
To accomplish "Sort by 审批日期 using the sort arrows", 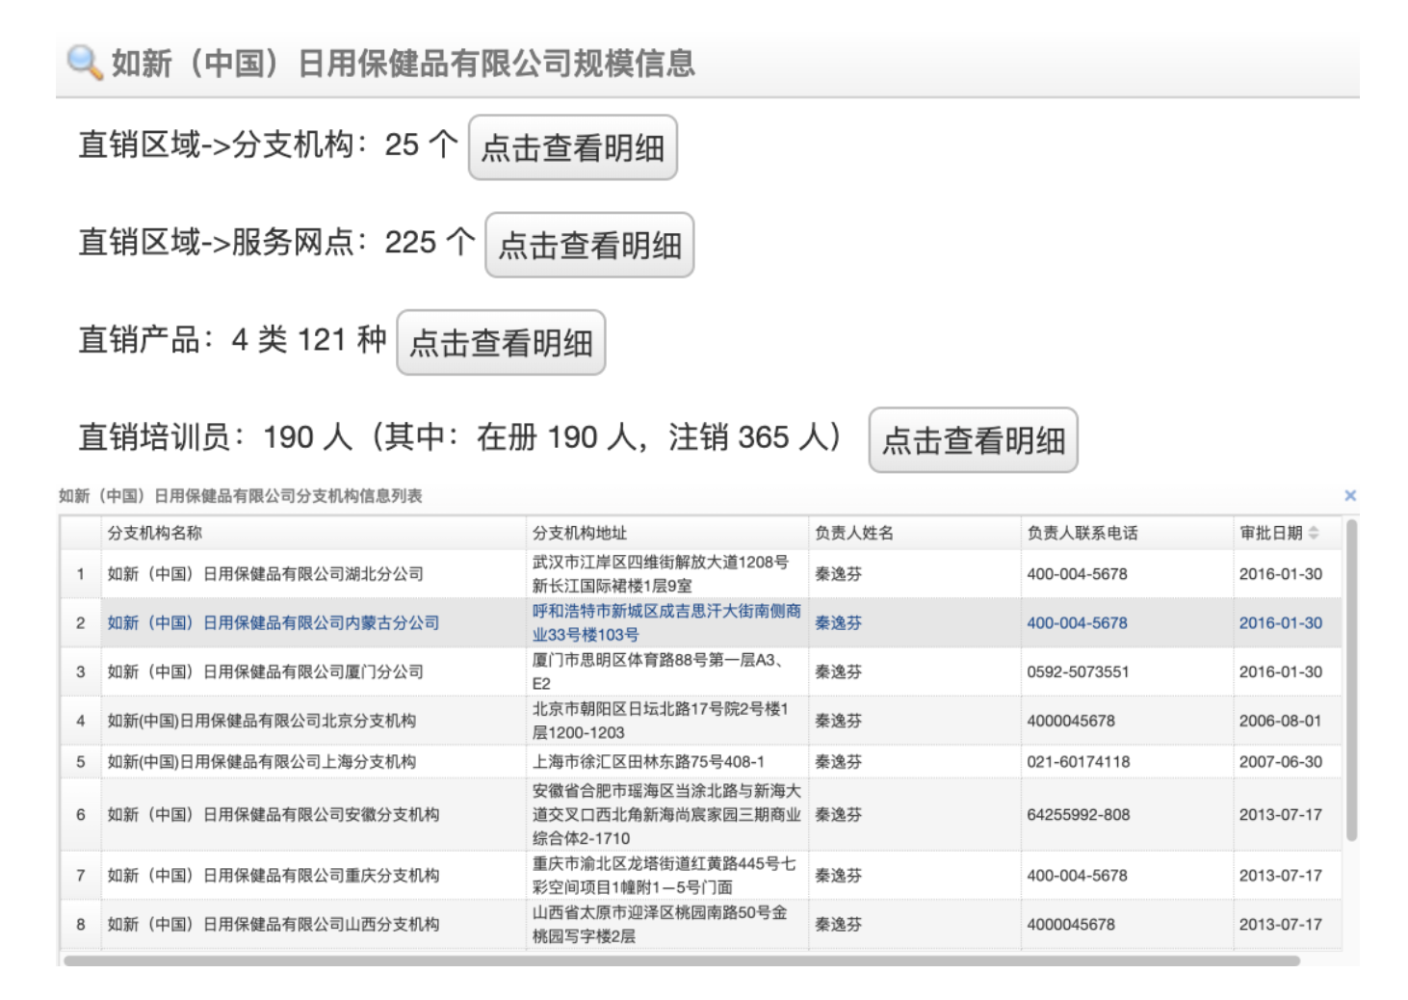I will [x=1314, y=533].
